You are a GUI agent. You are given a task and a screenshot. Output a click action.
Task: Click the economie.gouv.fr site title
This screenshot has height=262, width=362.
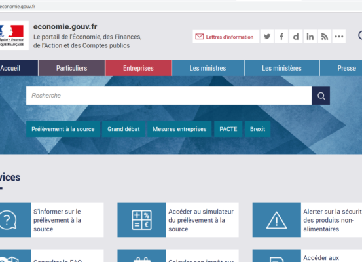(x=65, y=27)
